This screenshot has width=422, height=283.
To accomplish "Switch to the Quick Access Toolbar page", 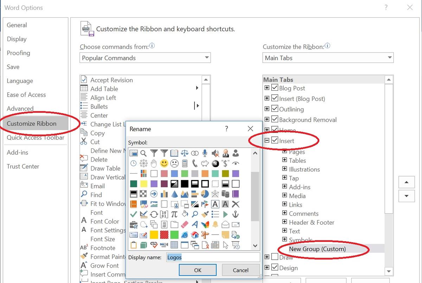I will (x=35, y=137).
